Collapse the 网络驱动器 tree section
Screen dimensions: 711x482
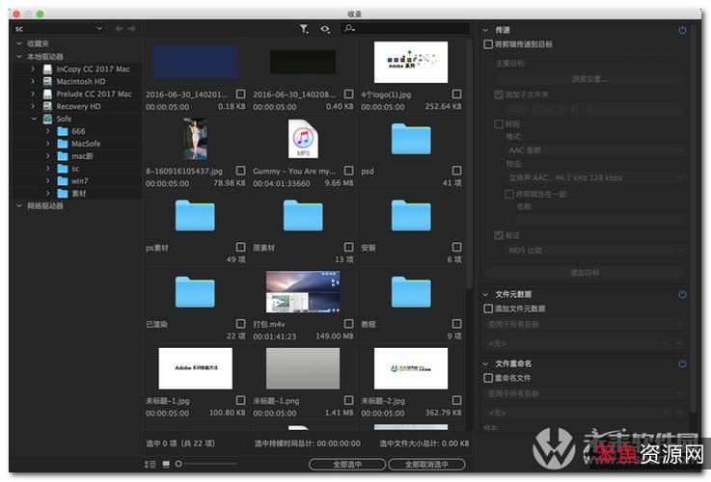tap(19, 205)
